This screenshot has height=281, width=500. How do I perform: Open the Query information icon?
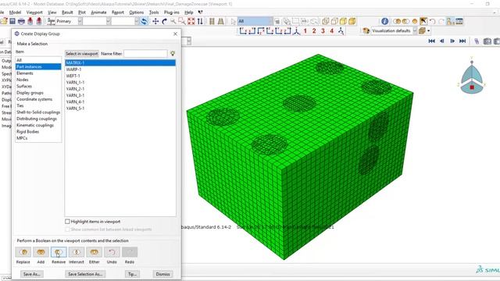pos(385,21)
